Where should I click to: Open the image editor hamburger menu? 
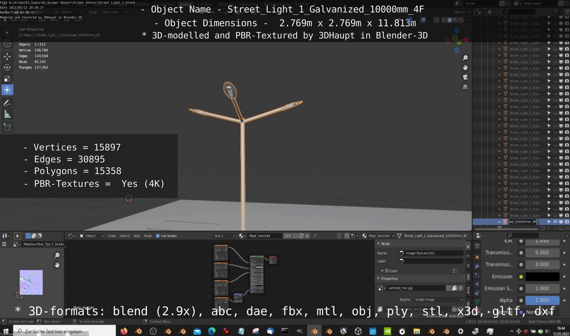4,244
